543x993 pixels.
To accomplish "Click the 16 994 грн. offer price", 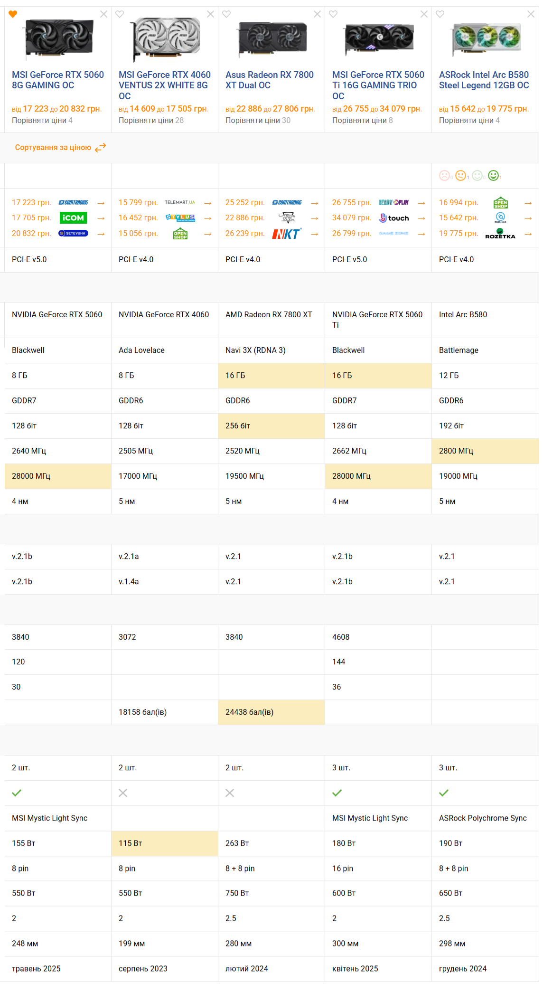I will click(x=459, y=203).
